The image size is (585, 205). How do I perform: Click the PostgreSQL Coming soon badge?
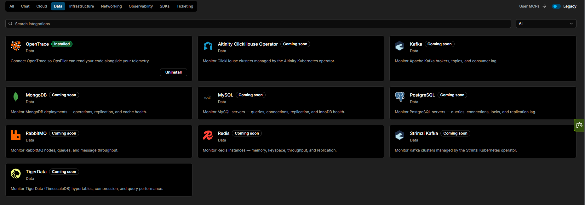pos(452,95)
